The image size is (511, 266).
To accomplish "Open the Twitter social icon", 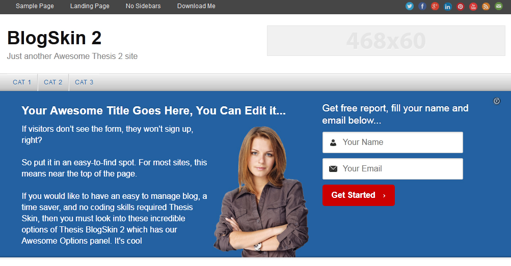I will pyautogui.click(x=409, y=6).
